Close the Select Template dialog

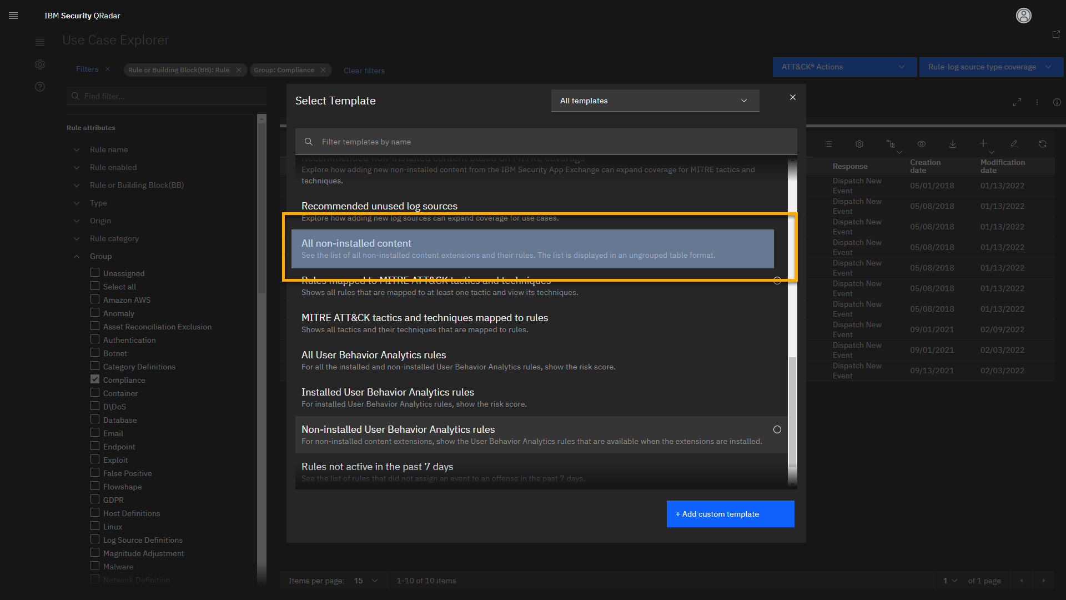793,97
